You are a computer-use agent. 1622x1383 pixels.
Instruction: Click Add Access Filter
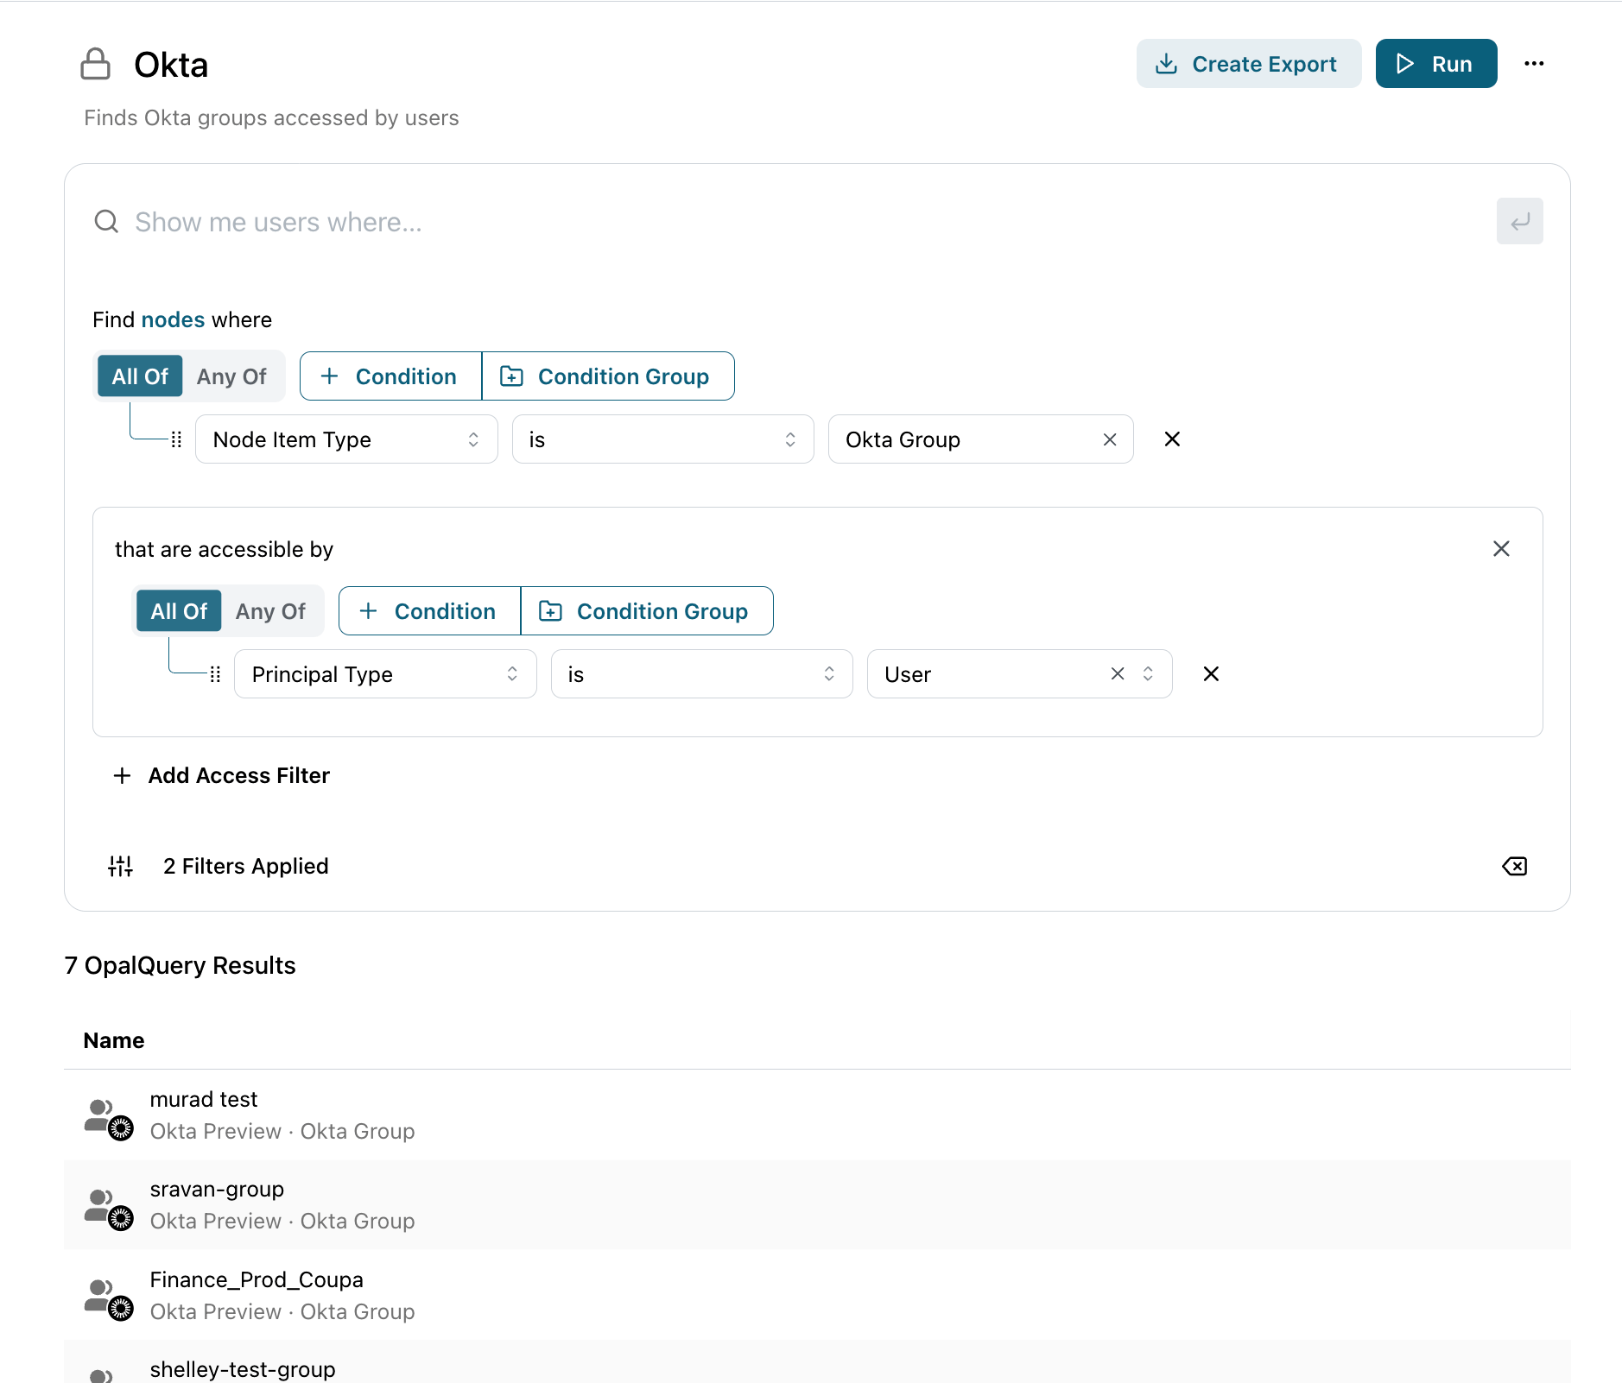pos(222,775)
